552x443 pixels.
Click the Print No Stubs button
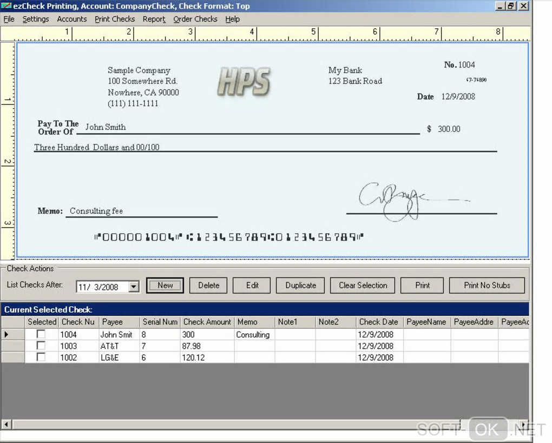(487, 286)
